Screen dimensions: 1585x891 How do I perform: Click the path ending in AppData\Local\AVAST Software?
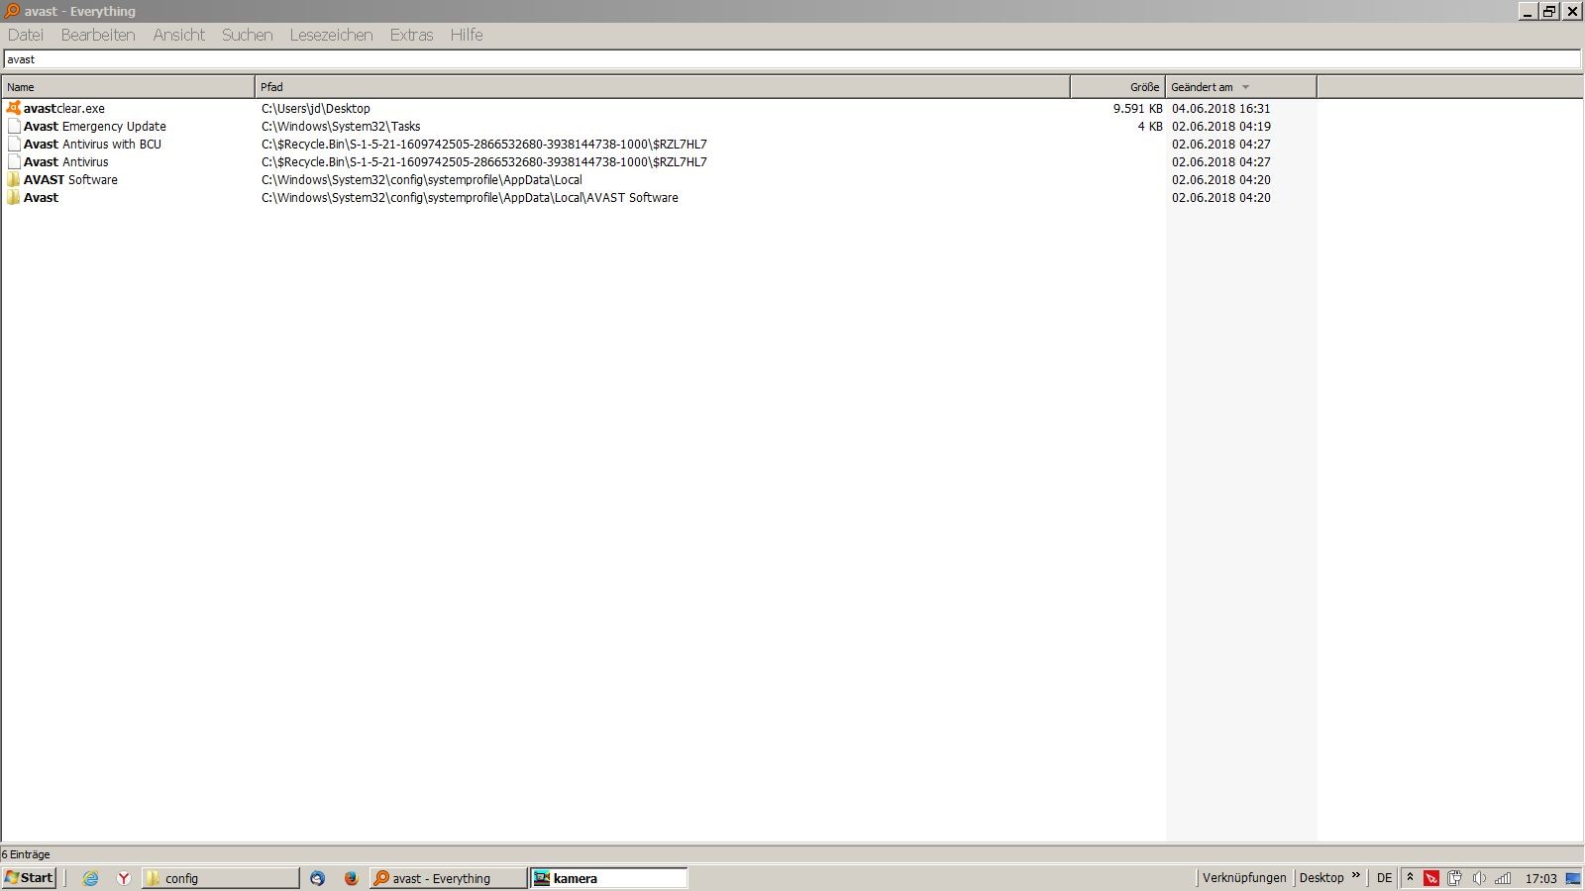(470, 198)
